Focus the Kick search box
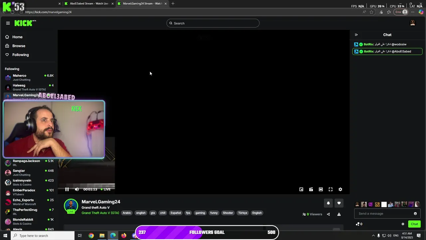 (213, 23)
